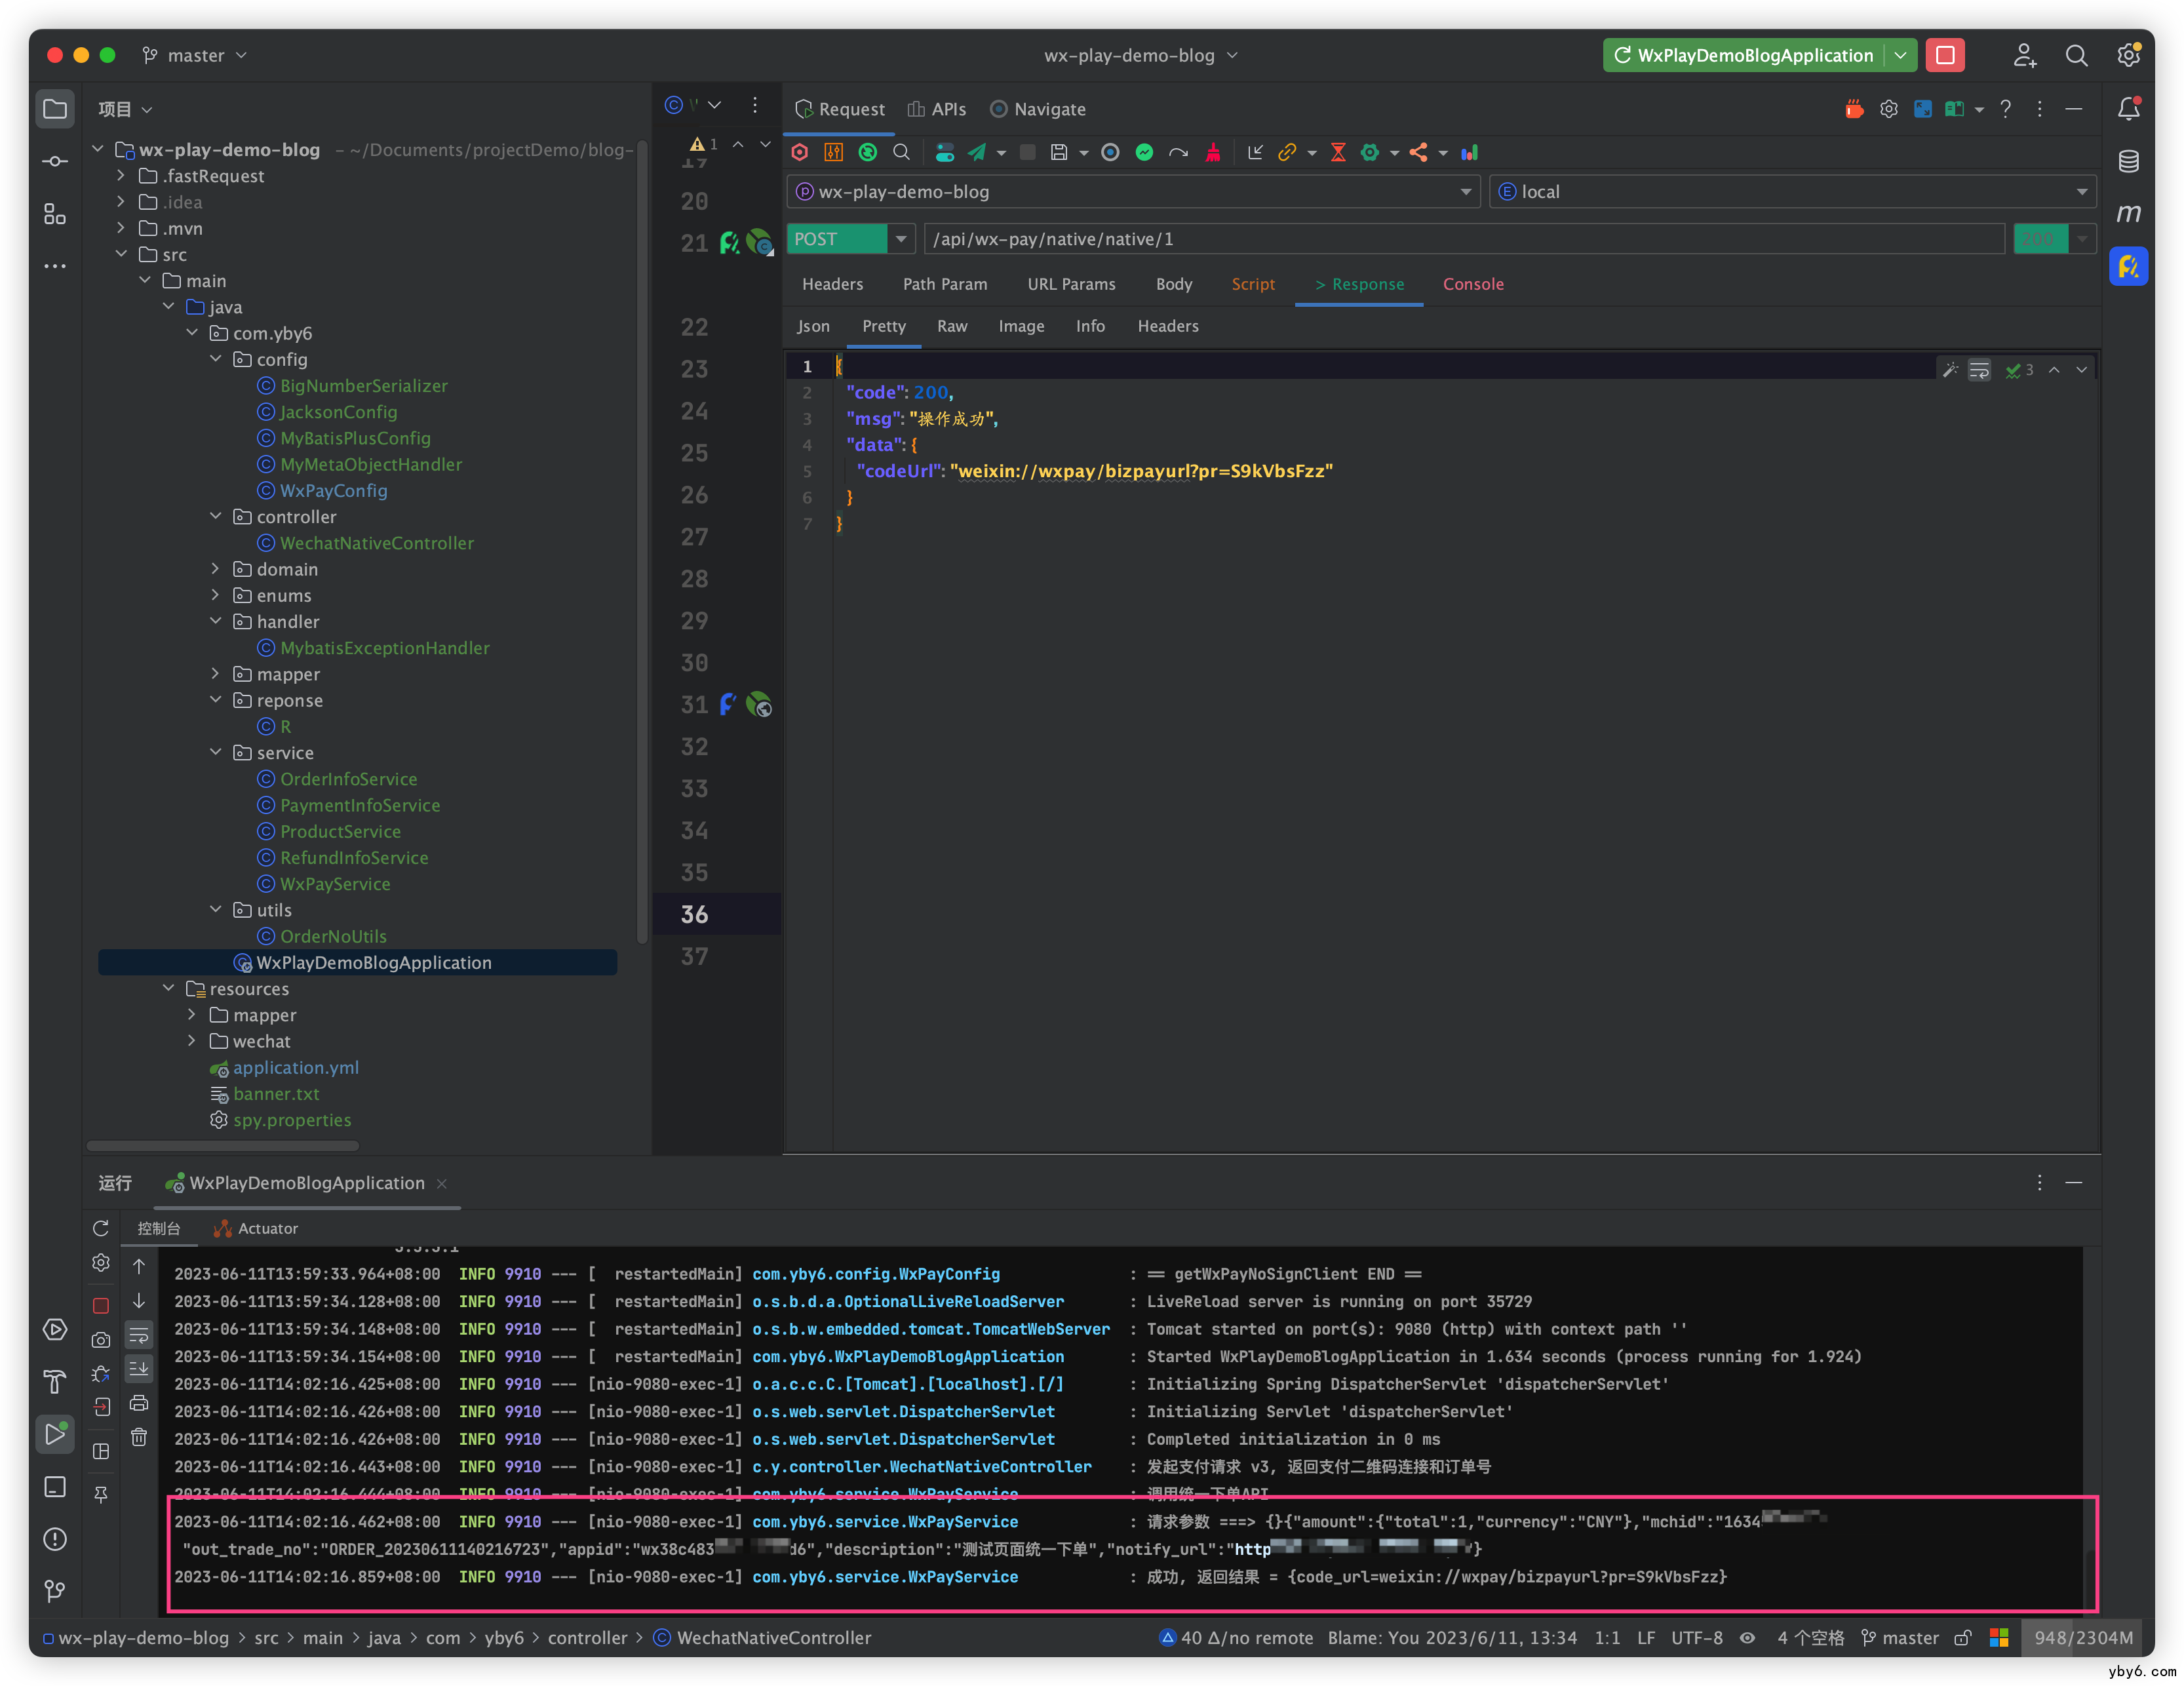Open the Database tool window icon
2184x1686 pixels.
(2129, 161)
